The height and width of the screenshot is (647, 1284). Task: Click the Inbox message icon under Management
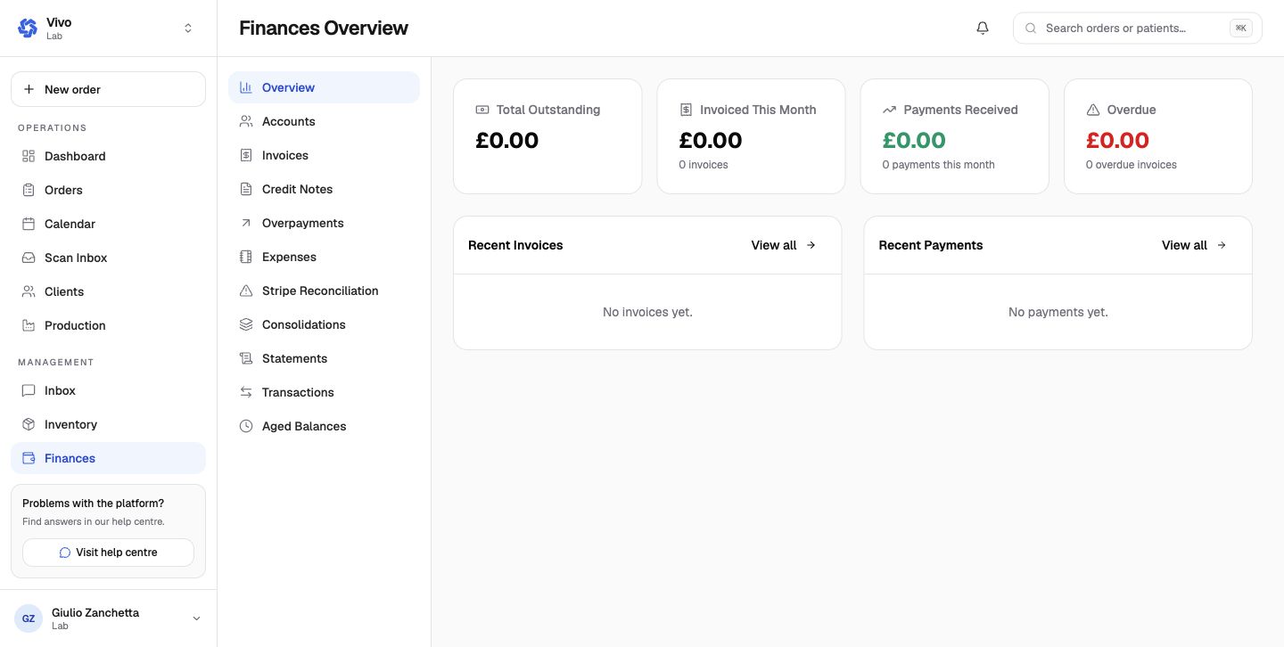tap(29, 390)
